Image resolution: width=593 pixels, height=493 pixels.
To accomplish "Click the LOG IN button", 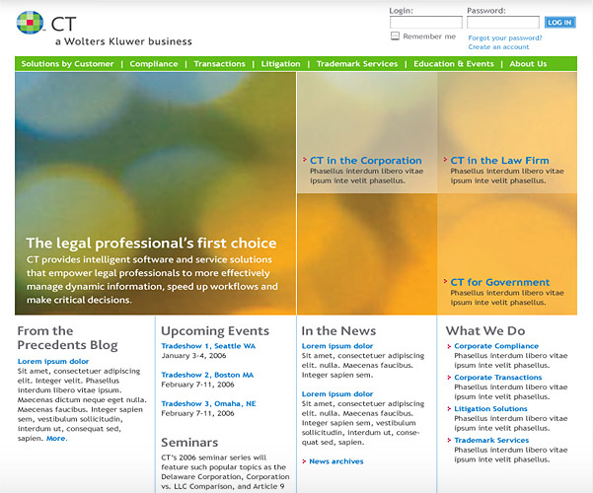I will tap(560, 23).
